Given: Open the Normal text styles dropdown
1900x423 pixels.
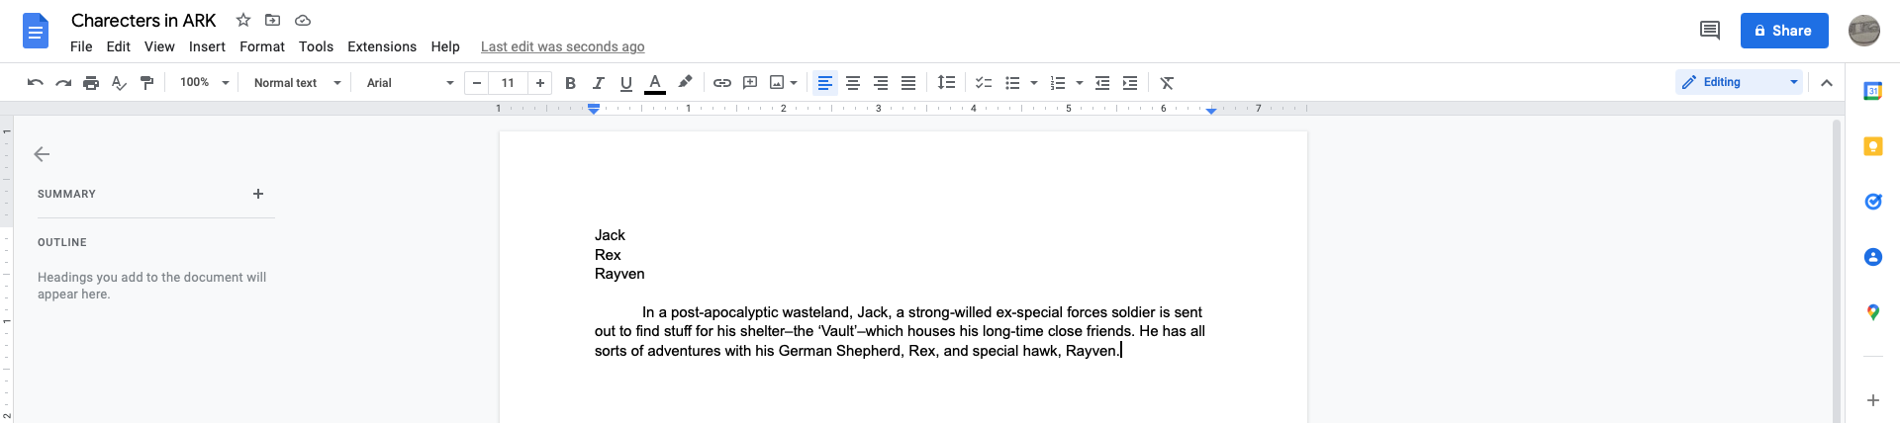Looking at the screenshot, I should click(297, 83).
